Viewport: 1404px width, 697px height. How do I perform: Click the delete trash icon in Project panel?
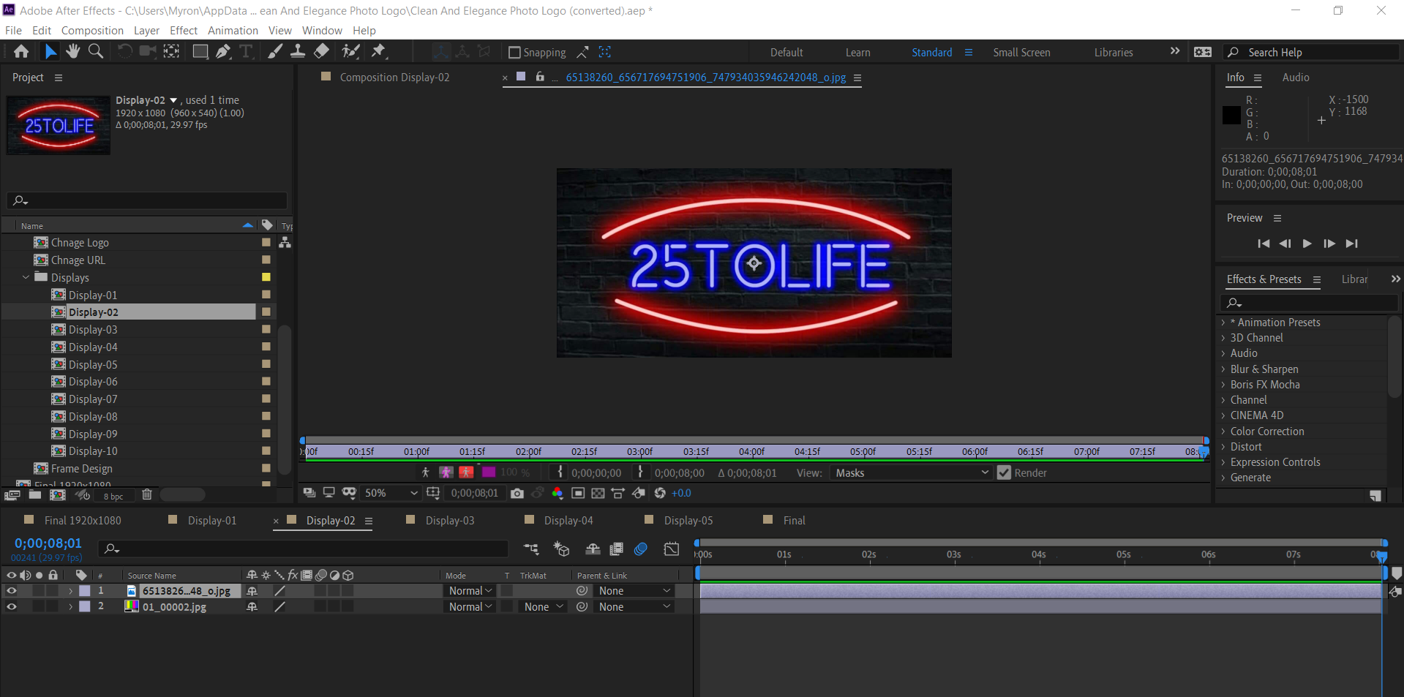point(147,495)
